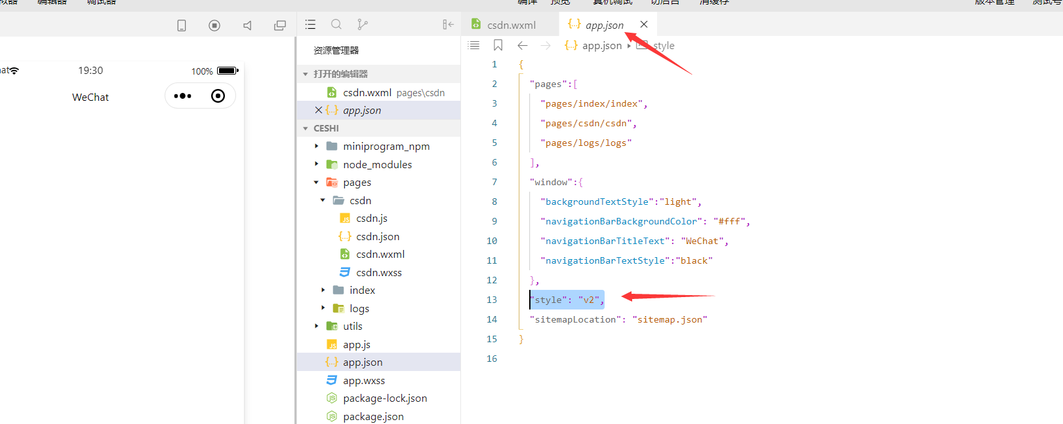This screenshot has height=424, width=1063.
Task: Click the "window" key on line 7
Action: pos(551,182)
